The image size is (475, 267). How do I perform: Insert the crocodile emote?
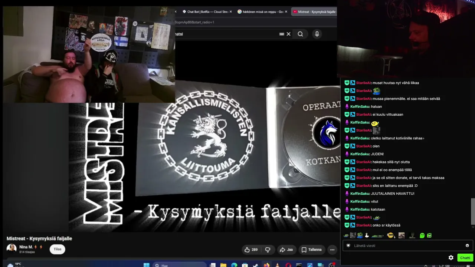[377, 235]
